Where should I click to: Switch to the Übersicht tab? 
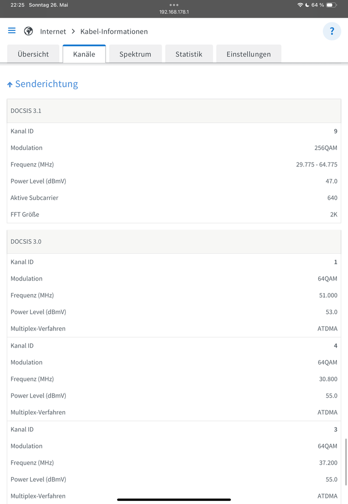33,54
